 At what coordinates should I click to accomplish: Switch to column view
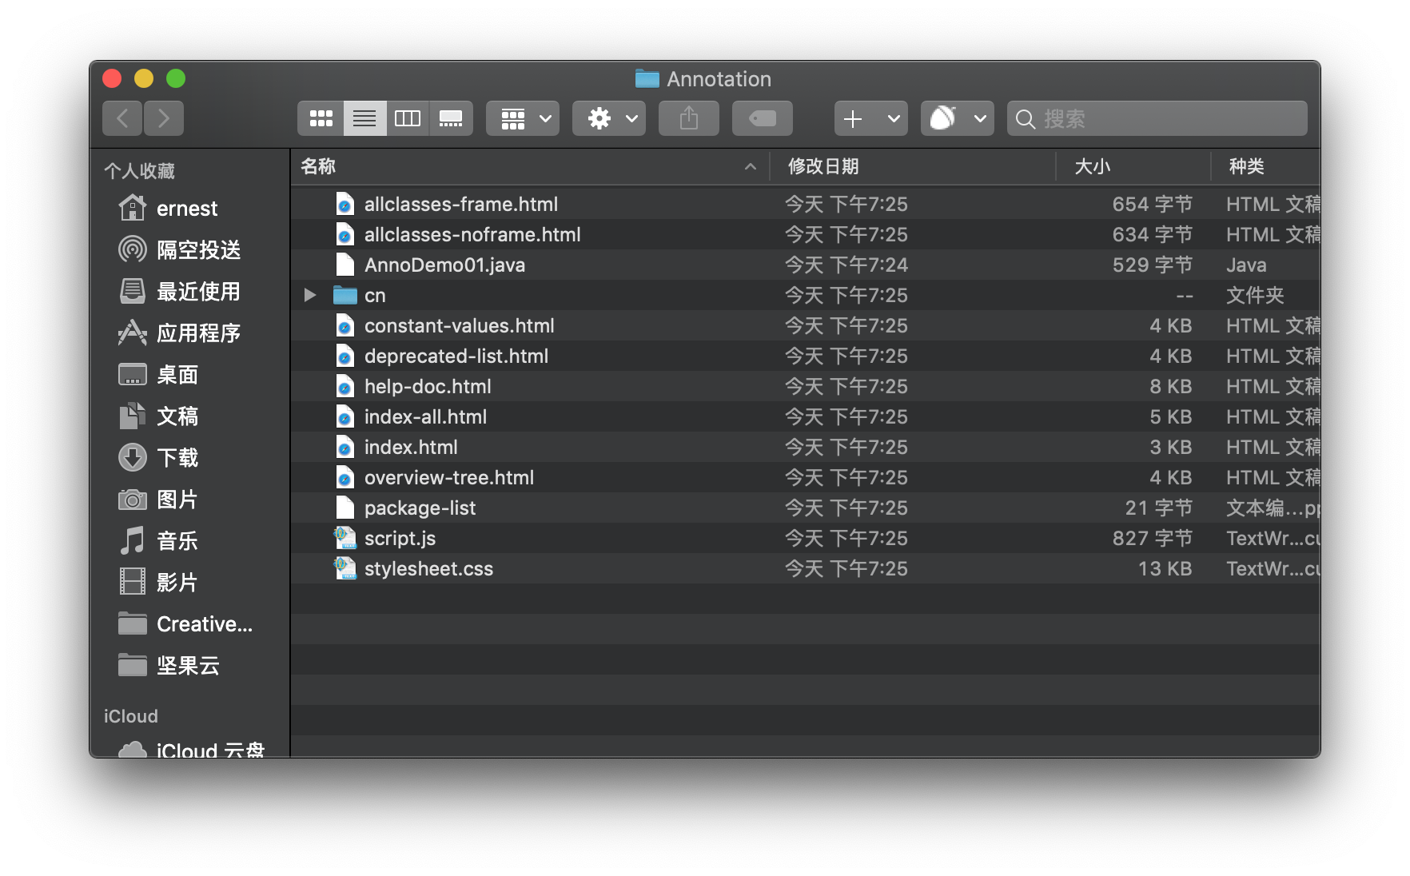tap(408, 118)
